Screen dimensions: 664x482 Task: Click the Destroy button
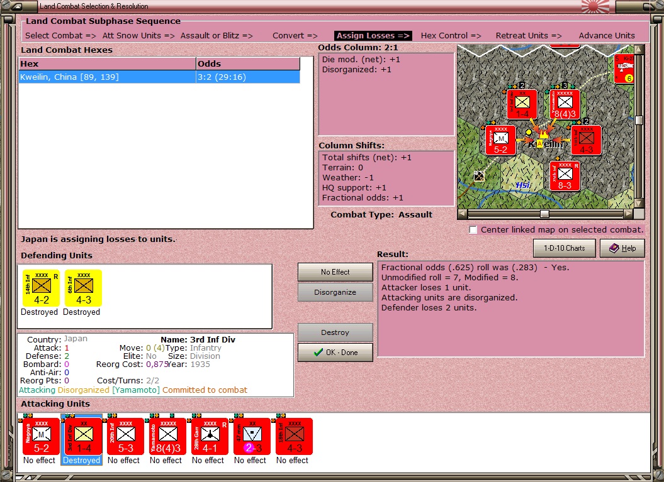pos(335,332)
